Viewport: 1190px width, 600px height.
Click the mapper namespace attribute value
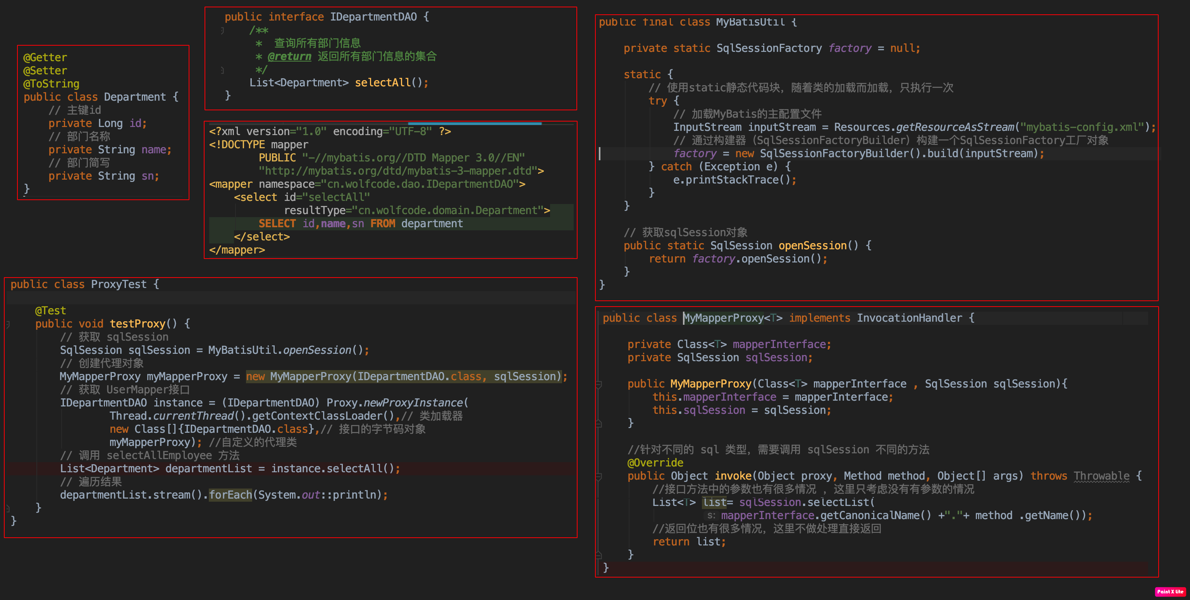coord(420,184)
